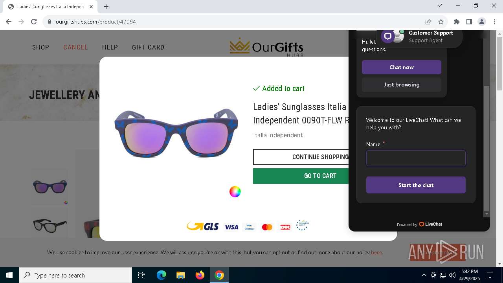Click Go To Cart button
Image resolution: width=503 pixels, height=283 pixels.
tap(301, 176)
